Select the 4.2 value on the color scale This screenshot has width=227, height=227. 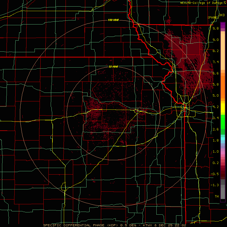216,107
